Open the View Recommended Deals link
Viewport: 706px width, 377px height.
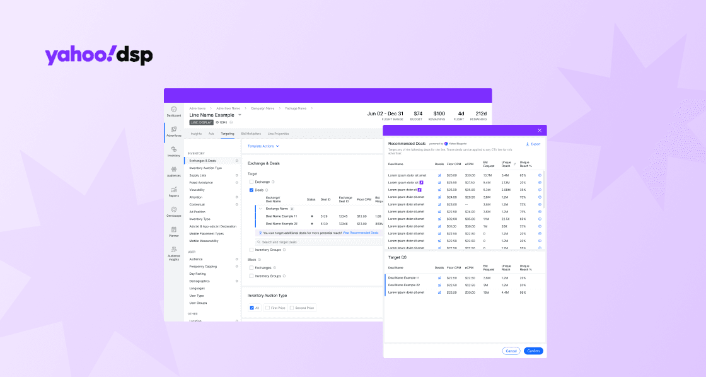[x=361, y=233]
